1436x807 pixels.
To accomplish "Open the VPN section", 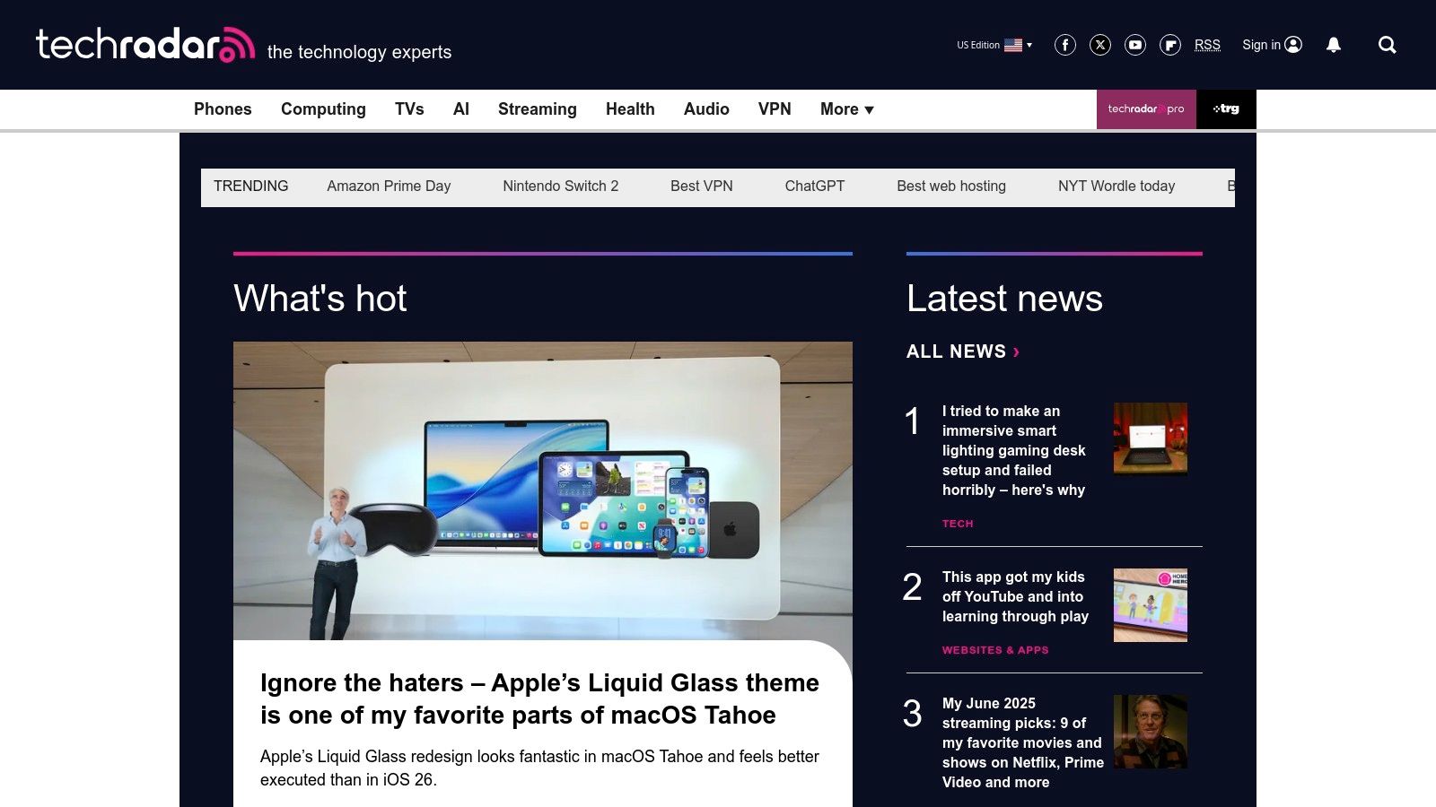I will (x=775, y=109).
